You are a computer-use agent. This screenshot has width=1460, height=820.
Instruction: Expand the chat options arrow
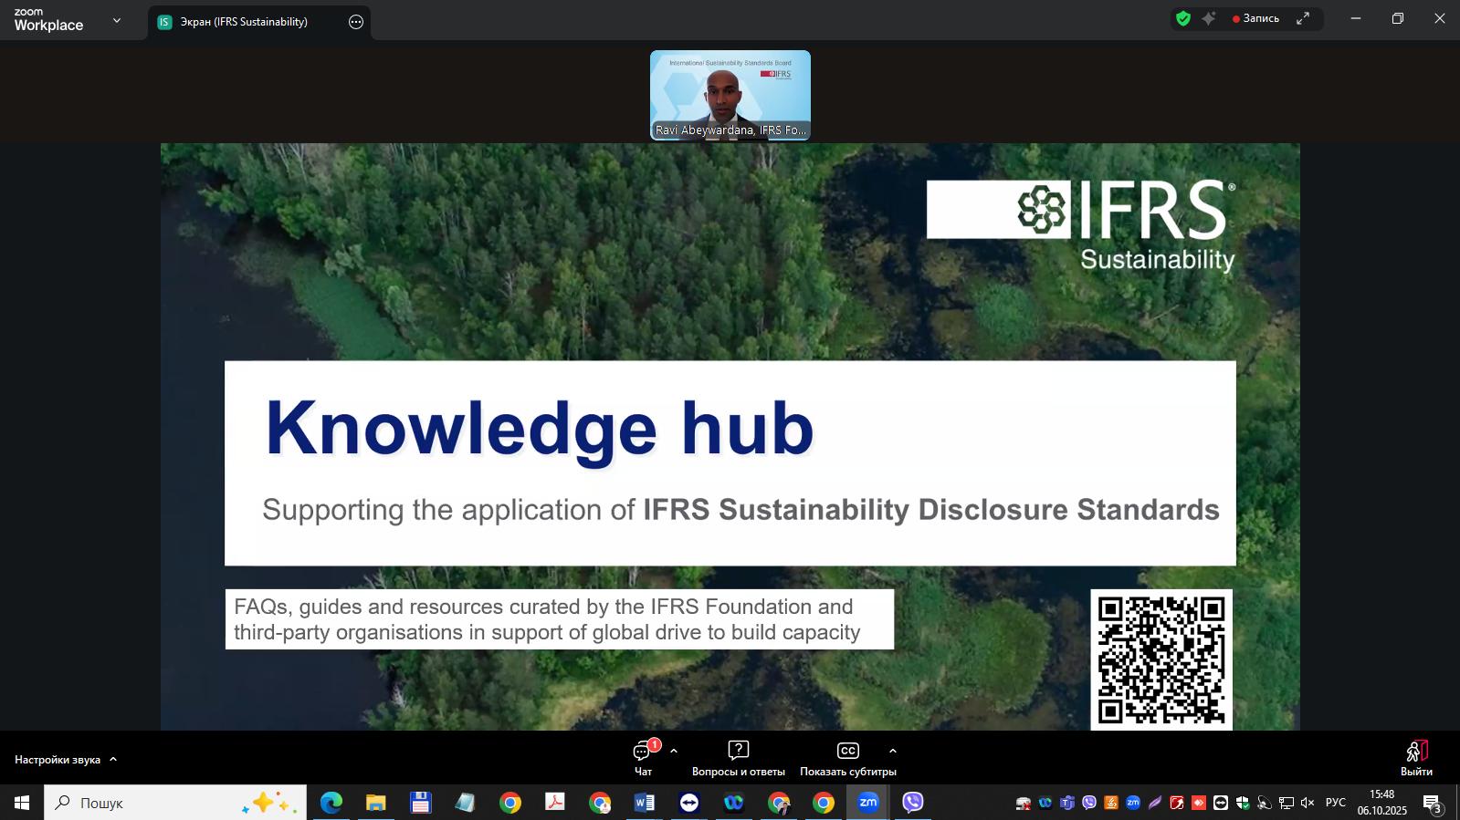pos(674,752)
